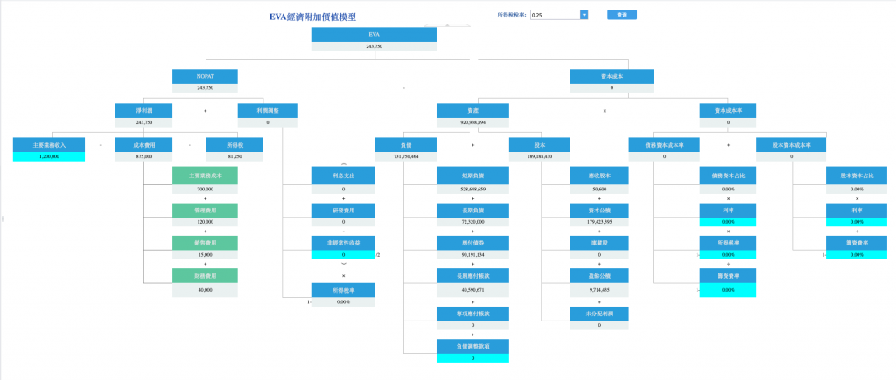Select the 非經常性收益 node
The height and width of the screenshot is (380, 896).
[343, 244]
